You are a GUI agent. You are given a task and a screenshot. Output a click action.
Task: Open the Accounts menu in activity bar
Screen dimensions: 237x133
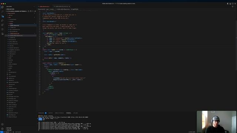(2, 125)
